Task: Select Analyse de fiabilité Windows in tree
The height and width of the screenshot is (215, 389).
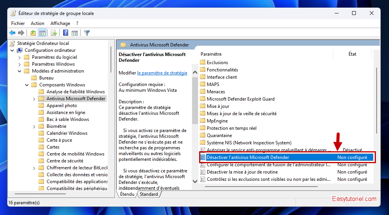Action: (x=75, y=92)
